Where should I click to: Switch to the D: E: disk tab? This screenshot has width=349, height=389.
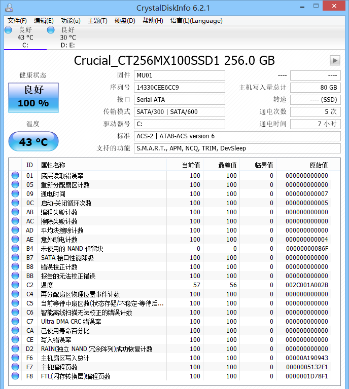point(68,37)
